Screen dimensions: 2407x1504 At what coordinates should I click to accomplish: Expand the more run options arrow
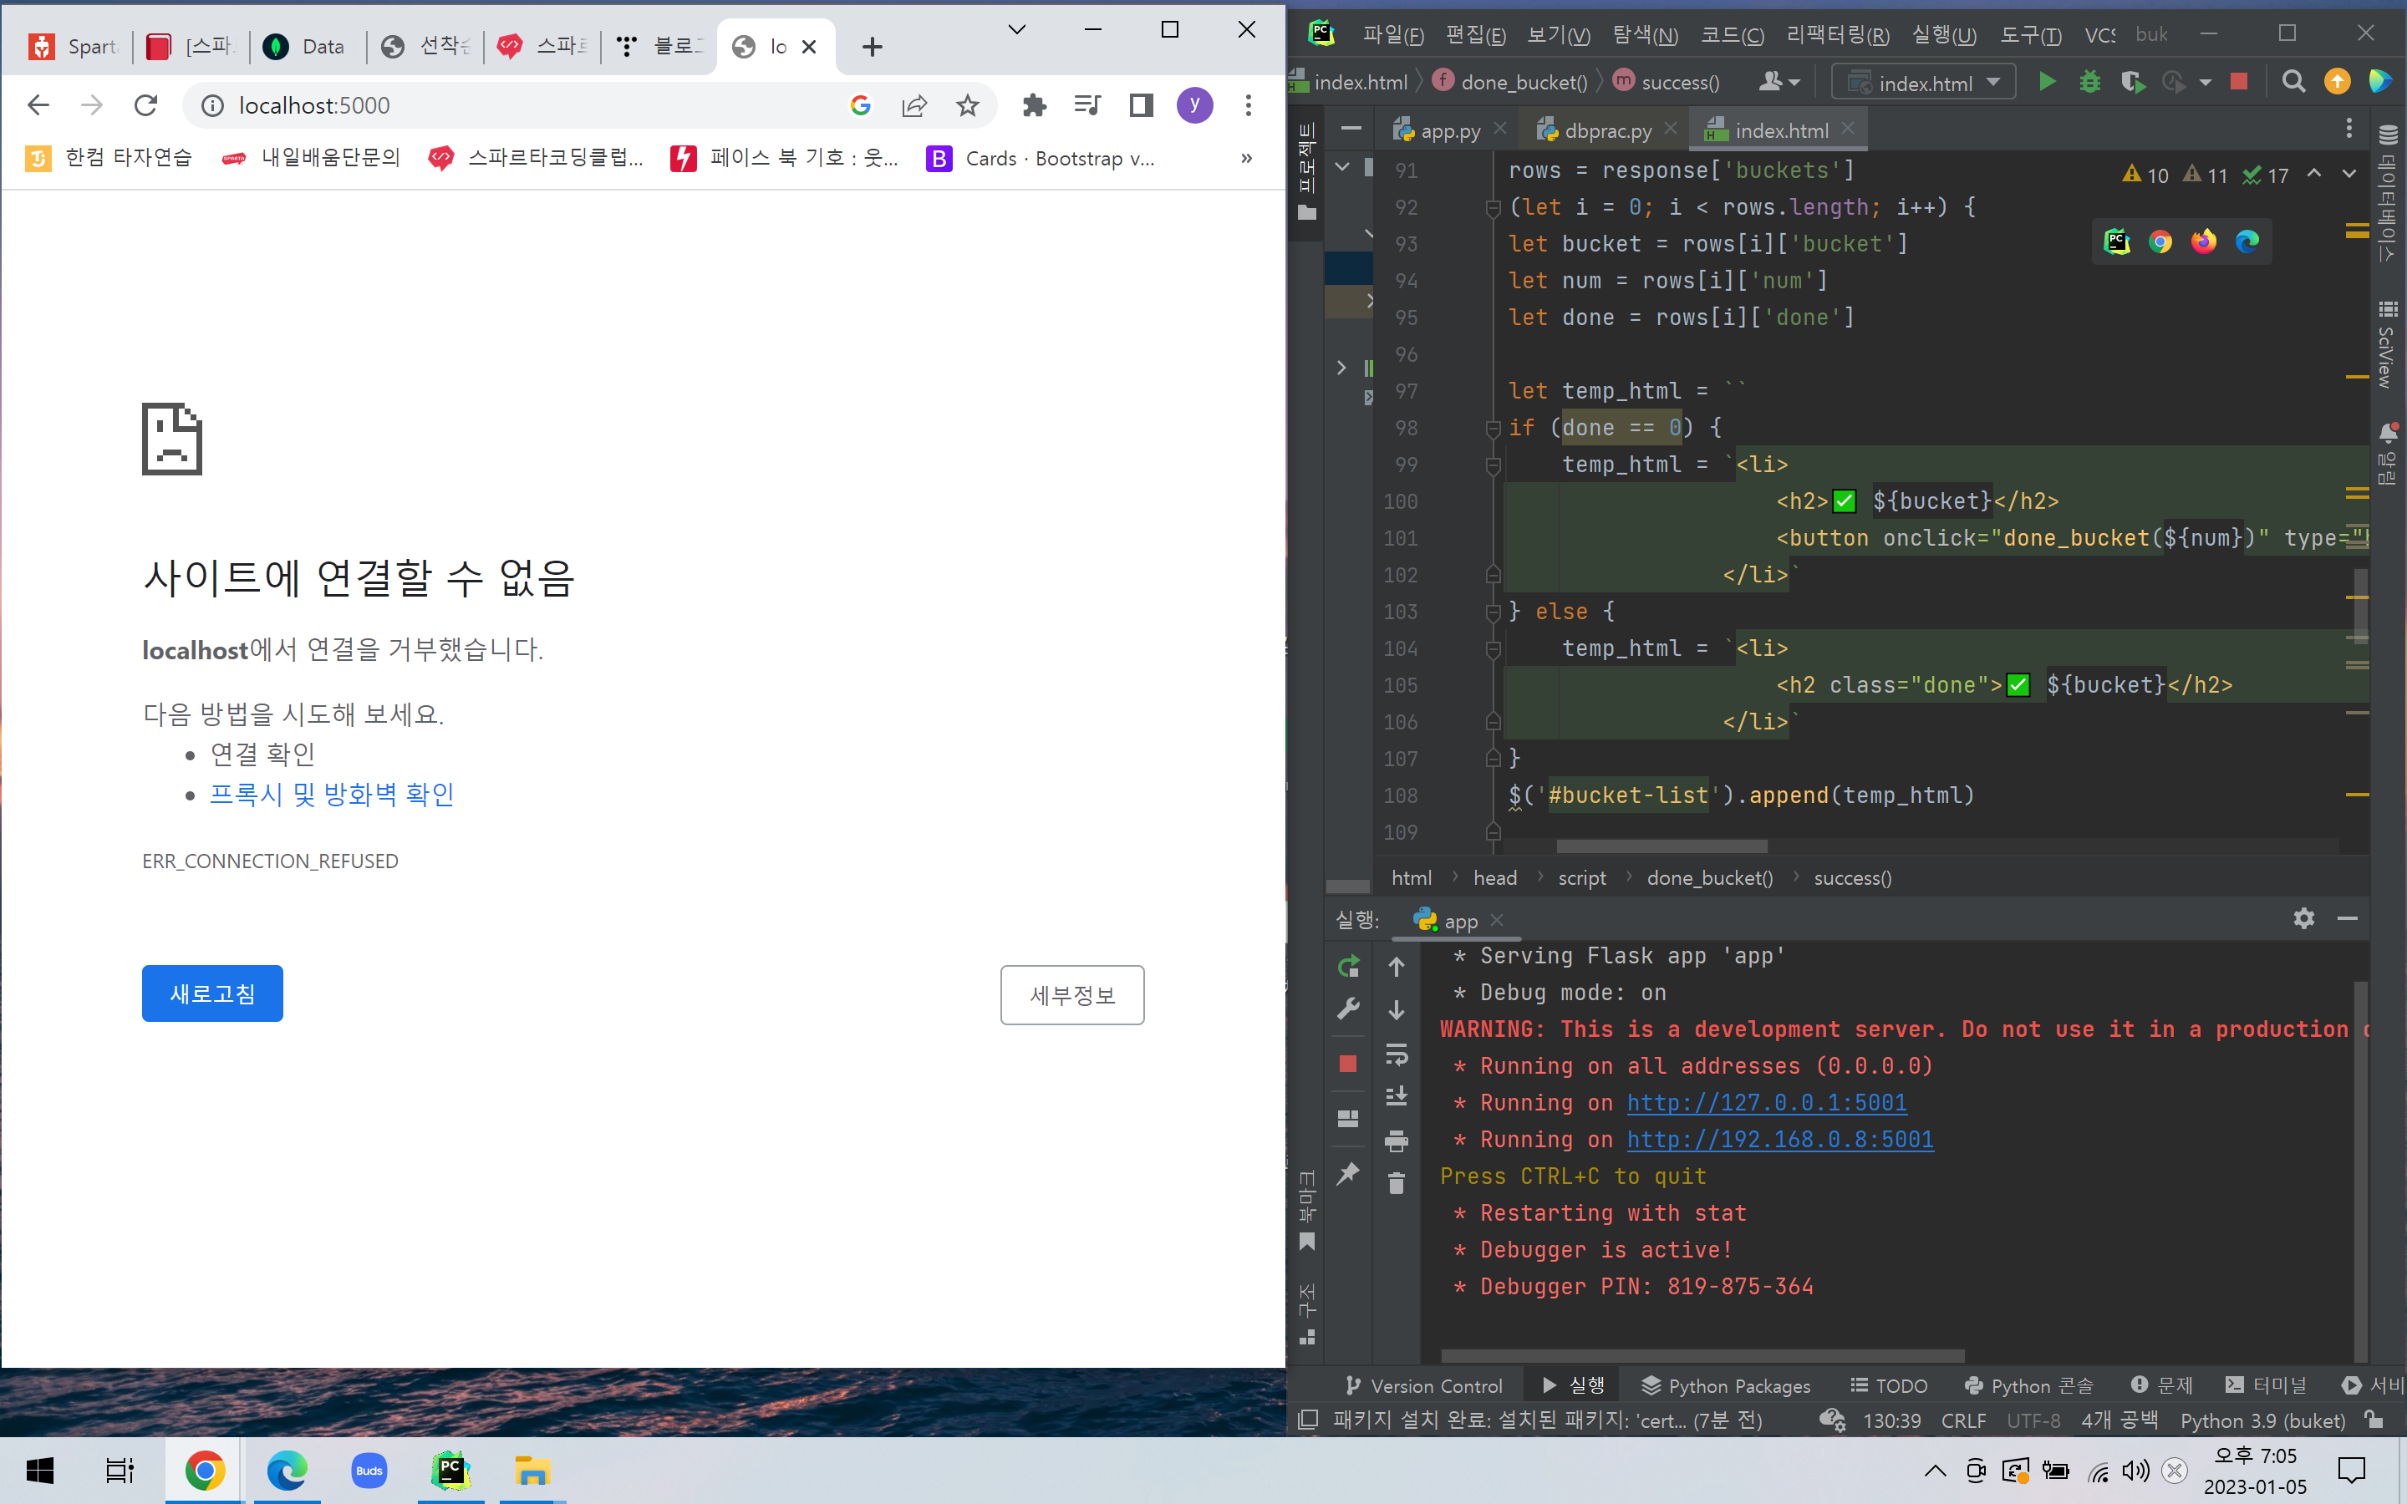[x=2204, y=83]
